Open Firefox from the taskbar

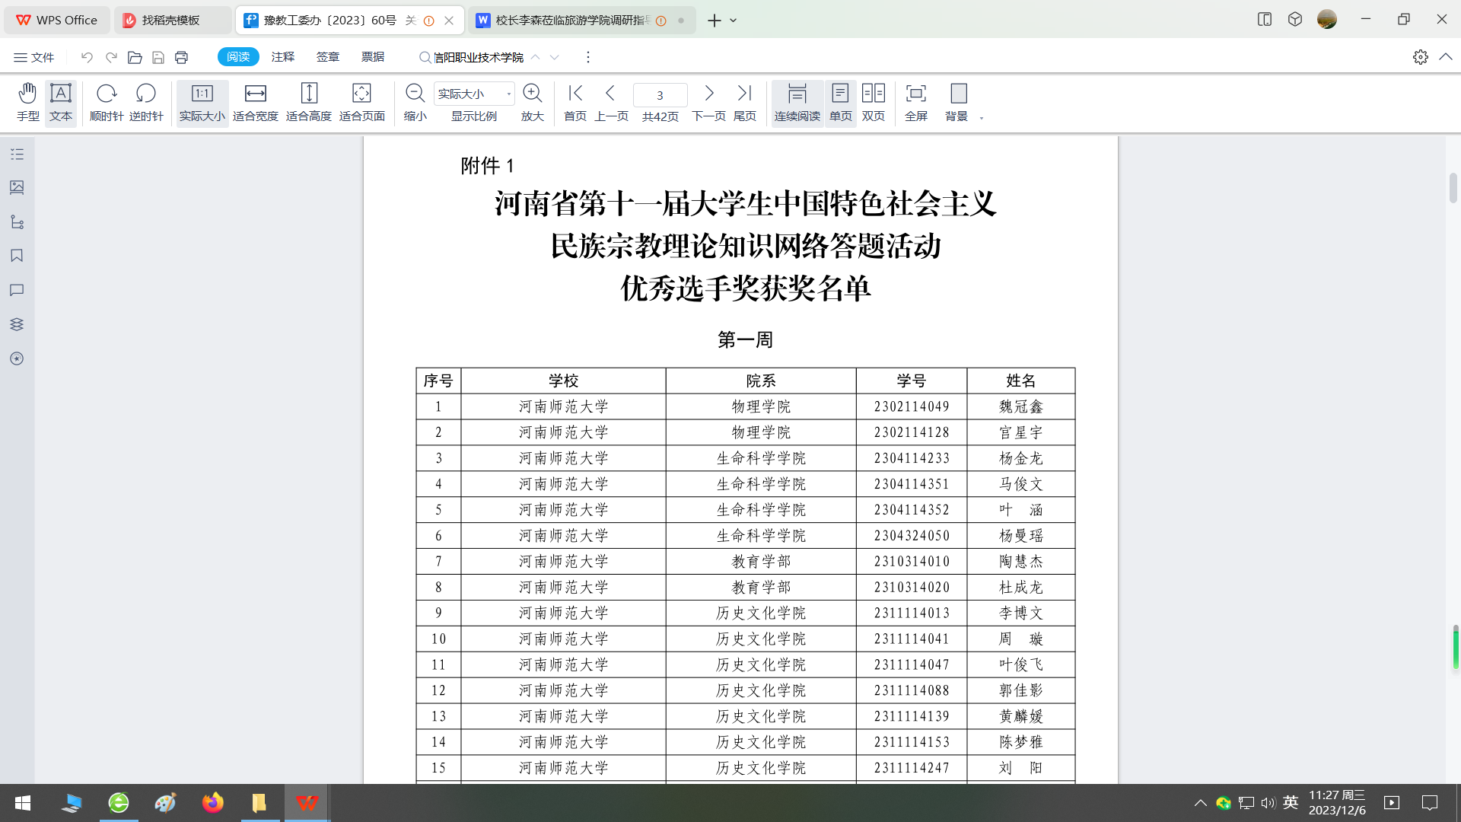tap(212, 803)
